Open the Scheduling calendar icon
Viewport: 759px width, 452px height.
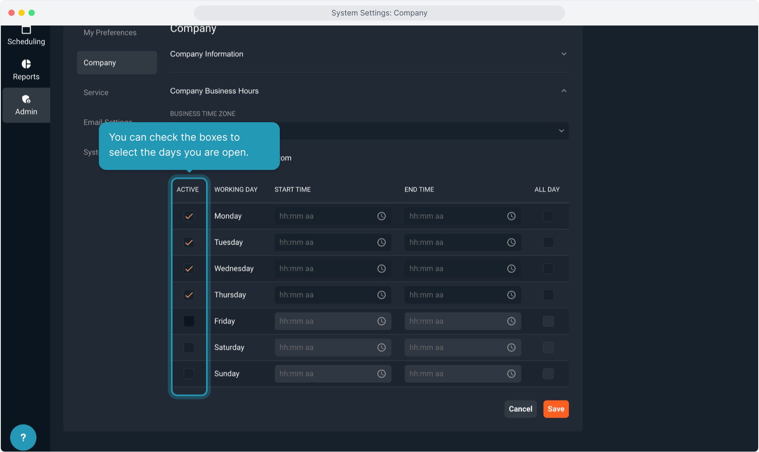pyautogui.click(x=26, y=30)
